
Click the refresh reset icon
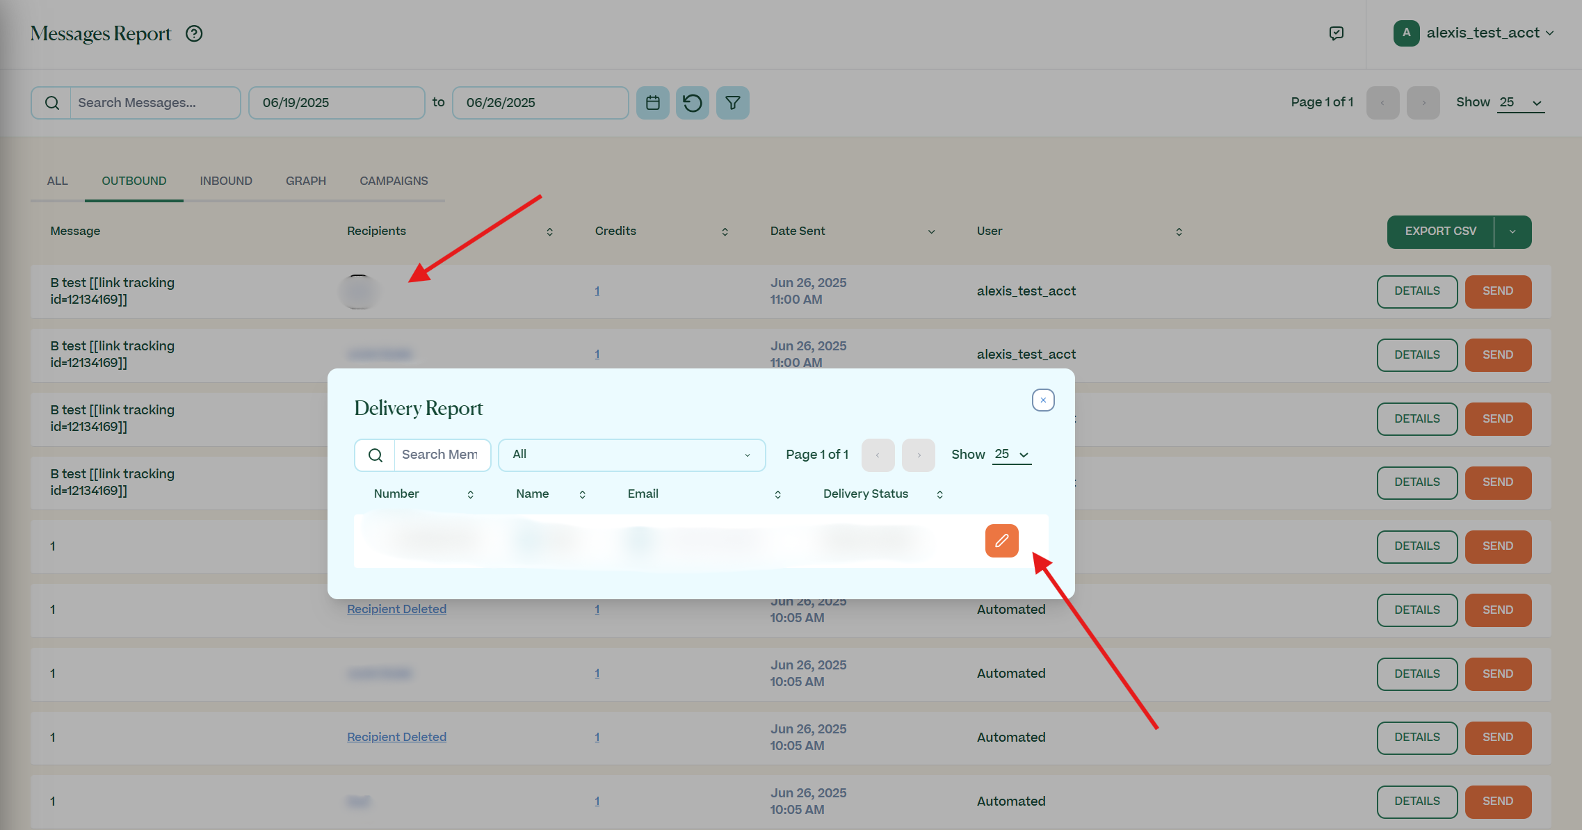692,103
